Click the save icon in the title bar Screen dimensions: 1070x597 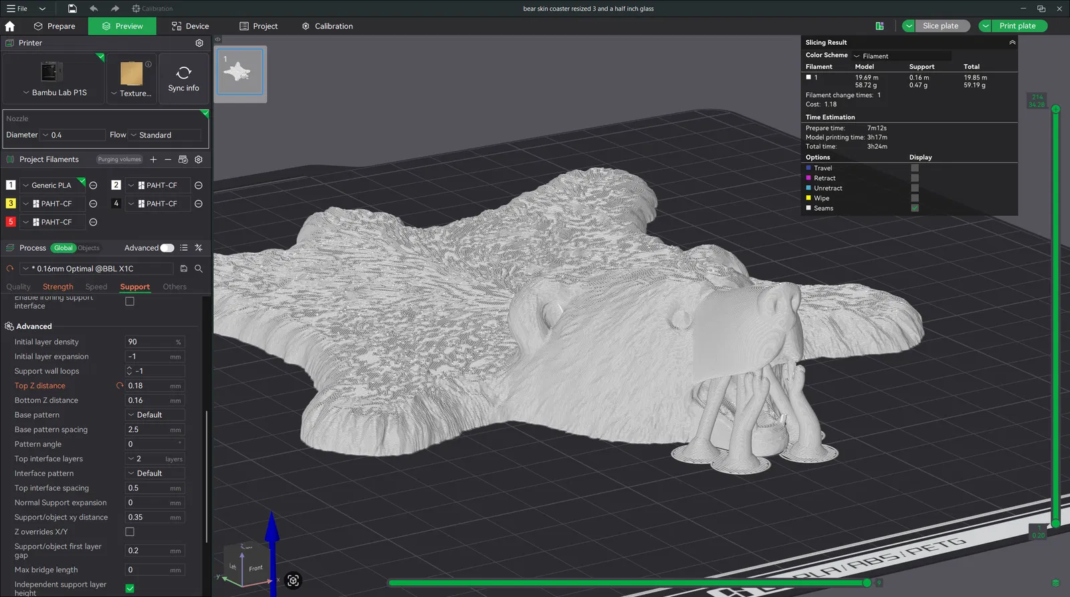[x=72, y=9]
